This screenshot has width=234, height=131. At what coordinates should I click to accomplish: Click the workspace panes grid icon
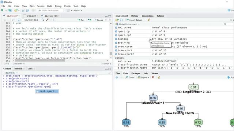click(x=68, y=11)
